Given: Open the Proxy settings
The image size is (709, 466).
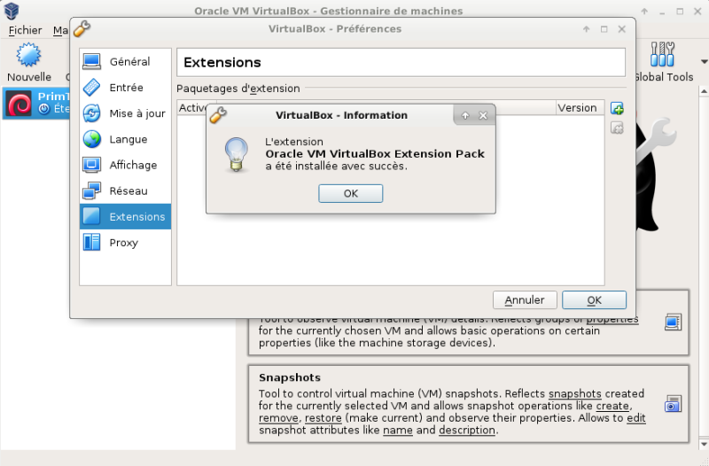Looking at the screenshot, I should [x=125, y=242].
